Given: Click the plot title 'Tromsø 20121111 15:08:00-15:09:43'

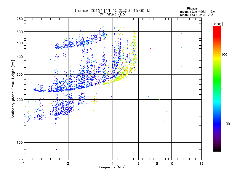Looking at the screenshot, I should 112,10.
